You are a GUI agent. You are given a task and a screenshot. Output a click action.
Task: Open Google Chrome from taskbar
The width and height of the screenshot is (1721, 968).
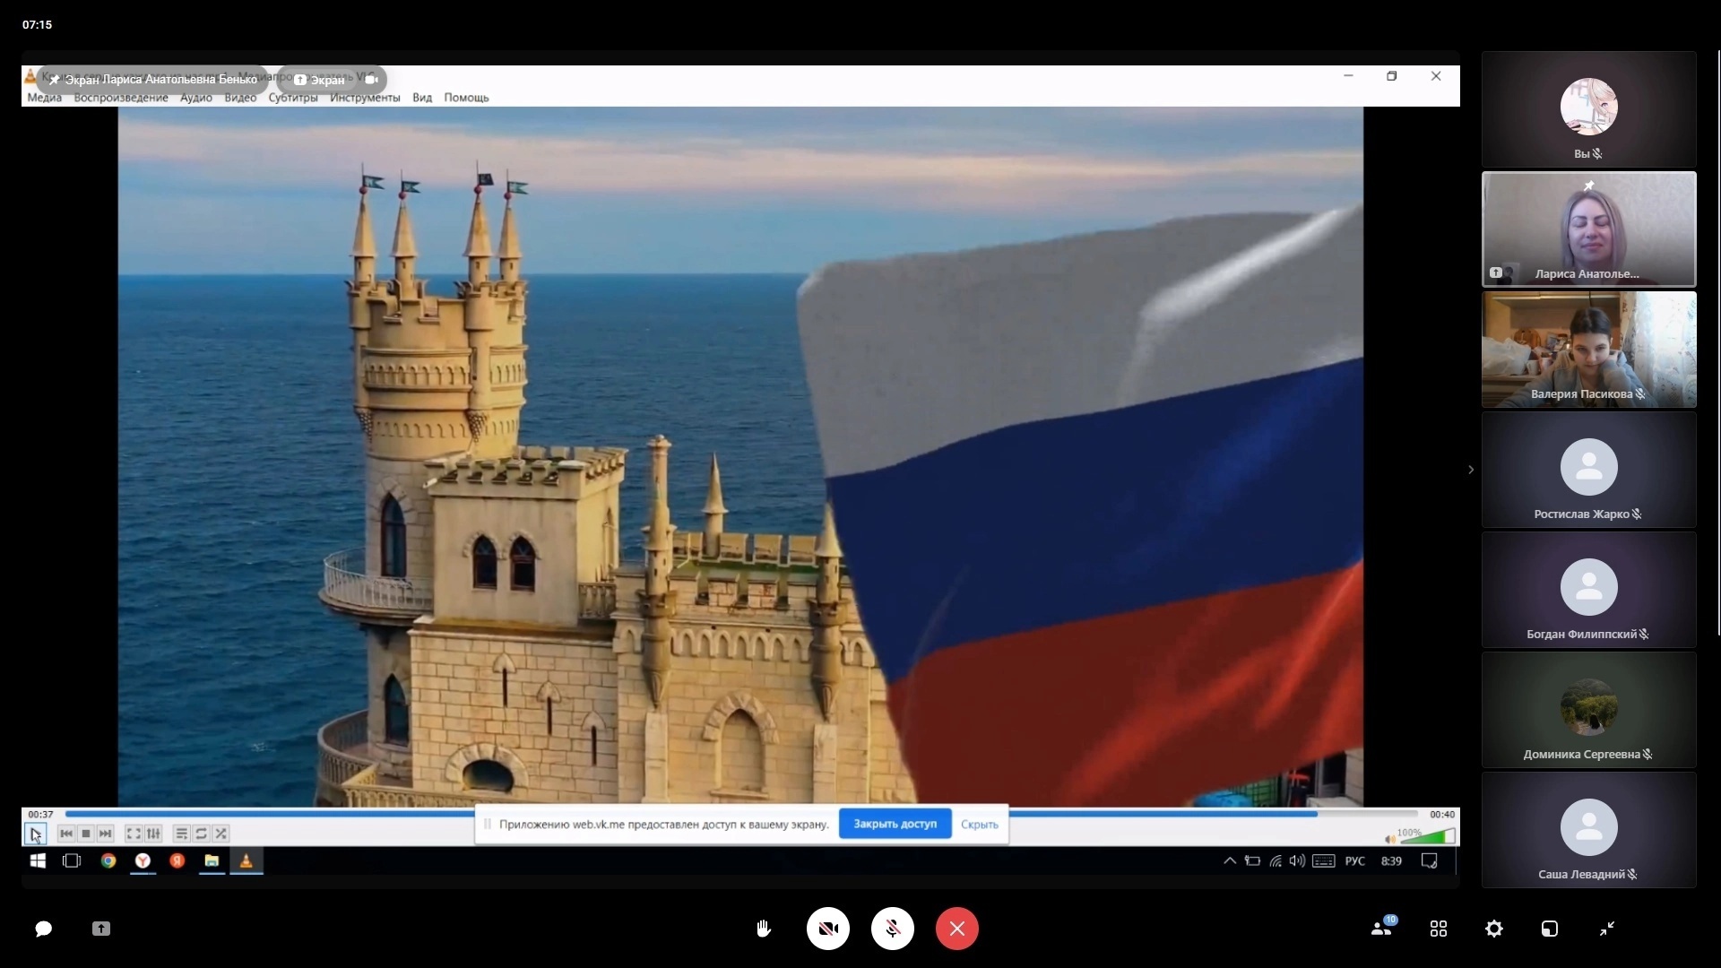108,860
